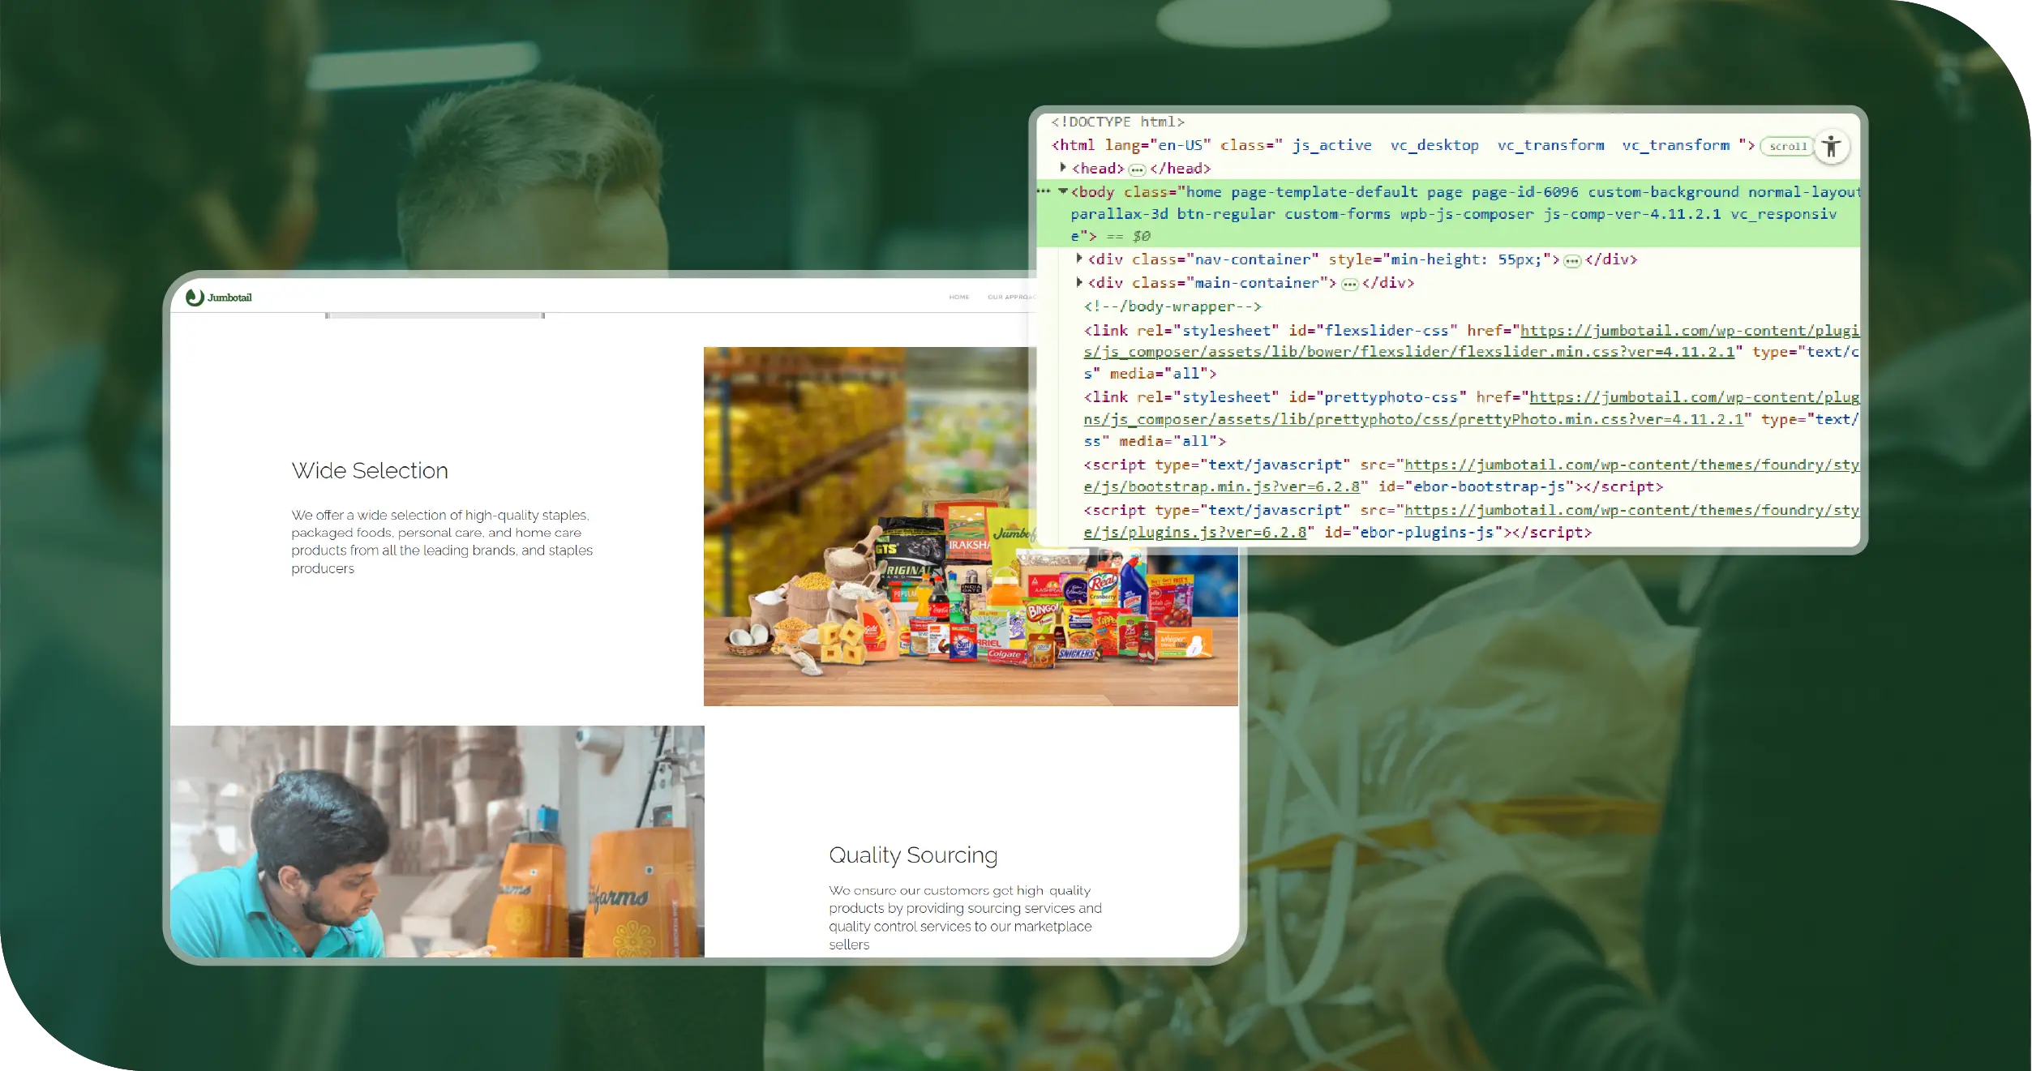The height and width of the screenshot is (1071, 2032).
Task: Click the scroll badge beside html tag
Action: tap(1787, 147)
